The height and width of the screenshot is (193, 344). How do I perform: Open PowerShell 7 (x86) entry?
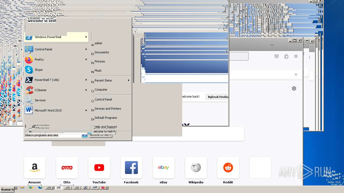point(56,80)
